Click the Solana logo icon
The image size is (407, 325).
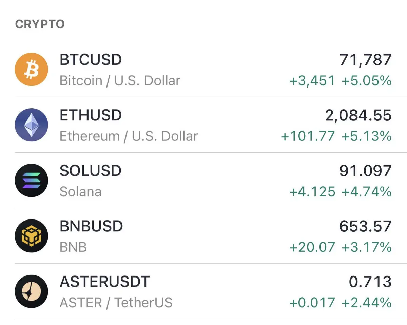coord(32,180)
